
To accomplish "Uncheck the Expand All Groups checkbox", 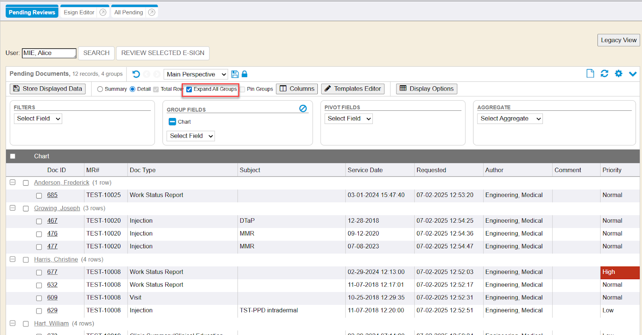I will point(189,89).
